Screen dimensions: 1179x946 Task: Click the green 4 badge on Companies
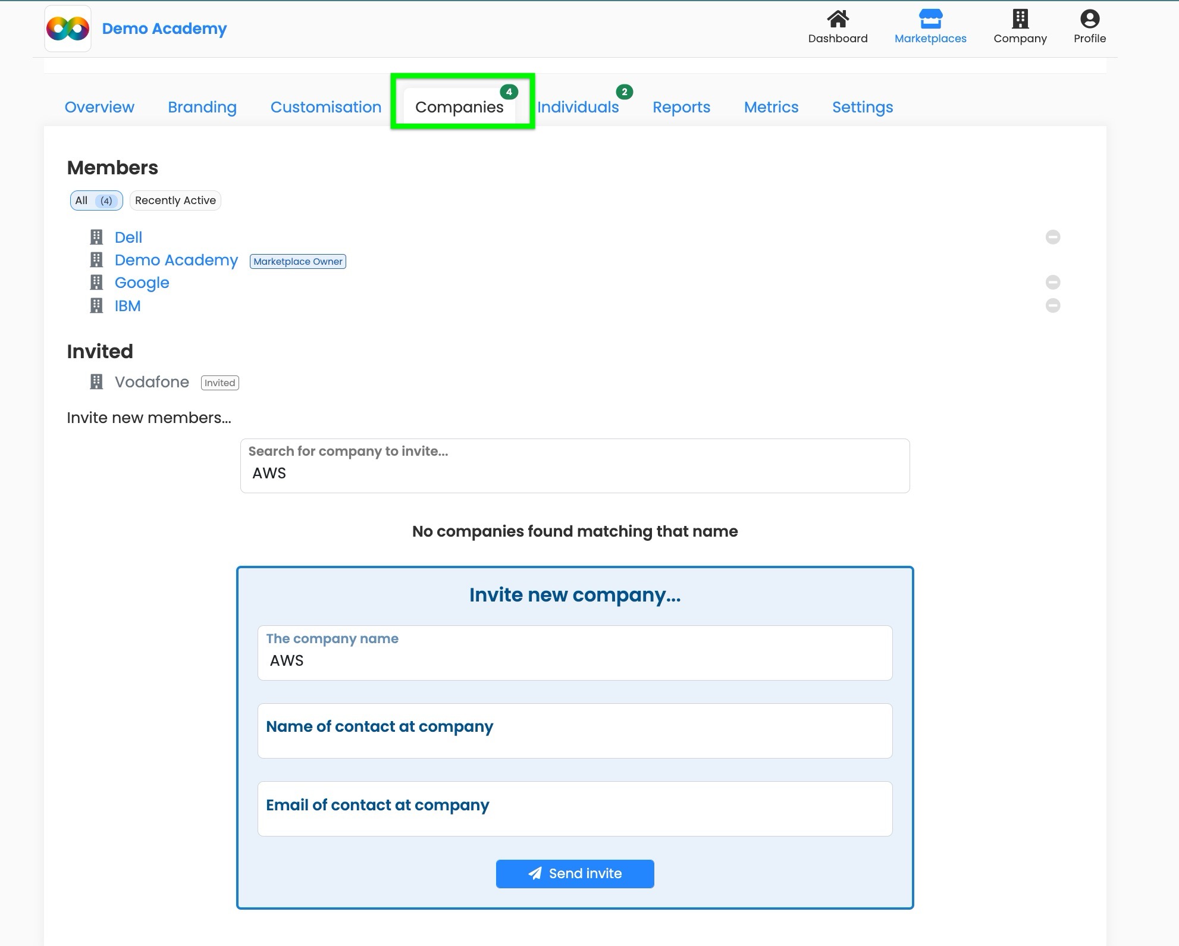coord(509,92)
